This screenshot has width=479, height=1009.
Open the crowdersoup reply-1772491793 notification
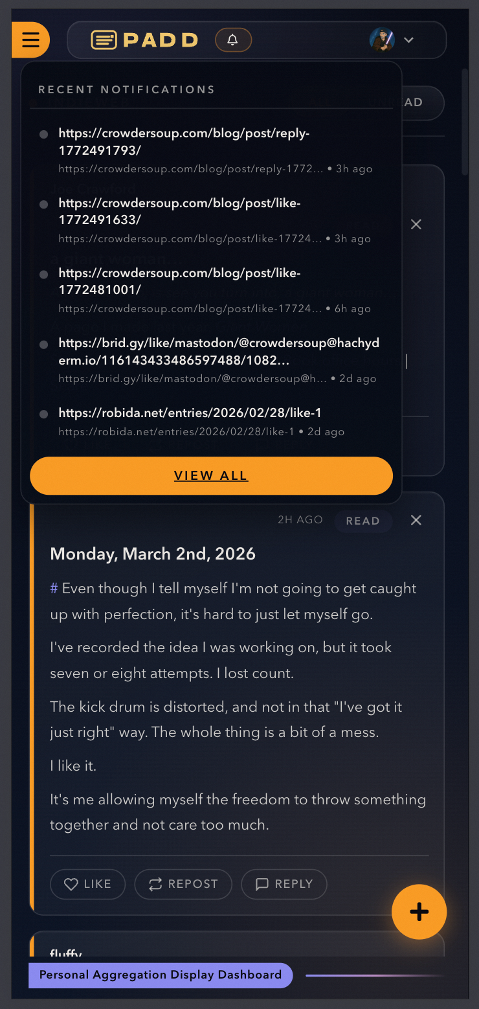click(184, 142)
